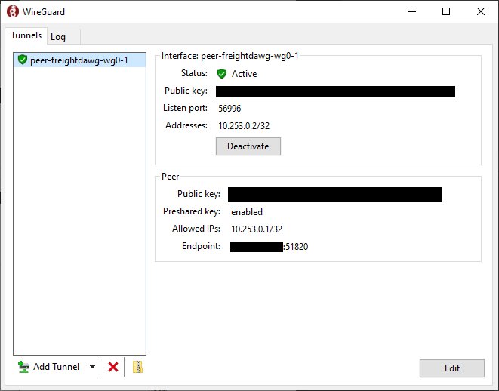Screen dimensions: 499x391
Task: Click the shield icon of peer-freightdawg-wg0-1 in the tunnel list
Action: (x=23, y=60)
